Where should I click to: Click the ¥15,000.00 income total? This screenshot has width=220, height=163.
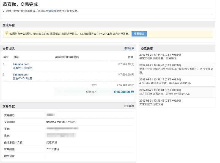[124, 92]
